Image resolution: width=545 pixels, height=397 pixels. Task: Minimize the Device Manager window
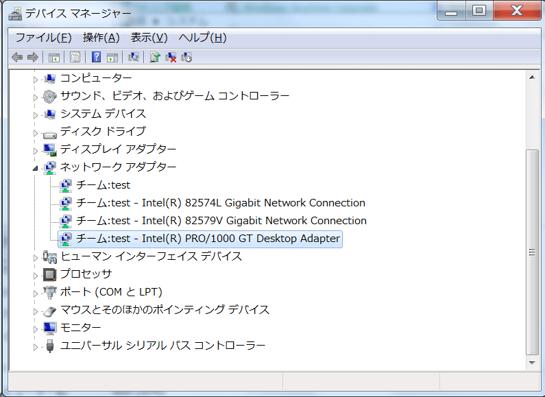coord(451,11)
